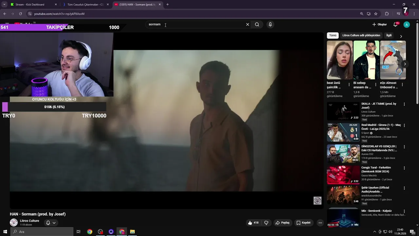Open options for SKALA - JE T'AIME

click(x=404, y=104)
